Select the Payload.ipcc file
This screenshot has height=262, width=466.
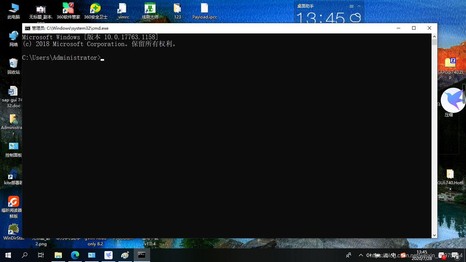(204, 11)
